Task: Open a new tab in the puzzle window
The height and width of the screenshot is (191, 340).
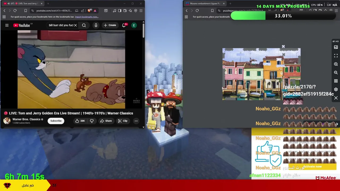Action: pos(230,3)
